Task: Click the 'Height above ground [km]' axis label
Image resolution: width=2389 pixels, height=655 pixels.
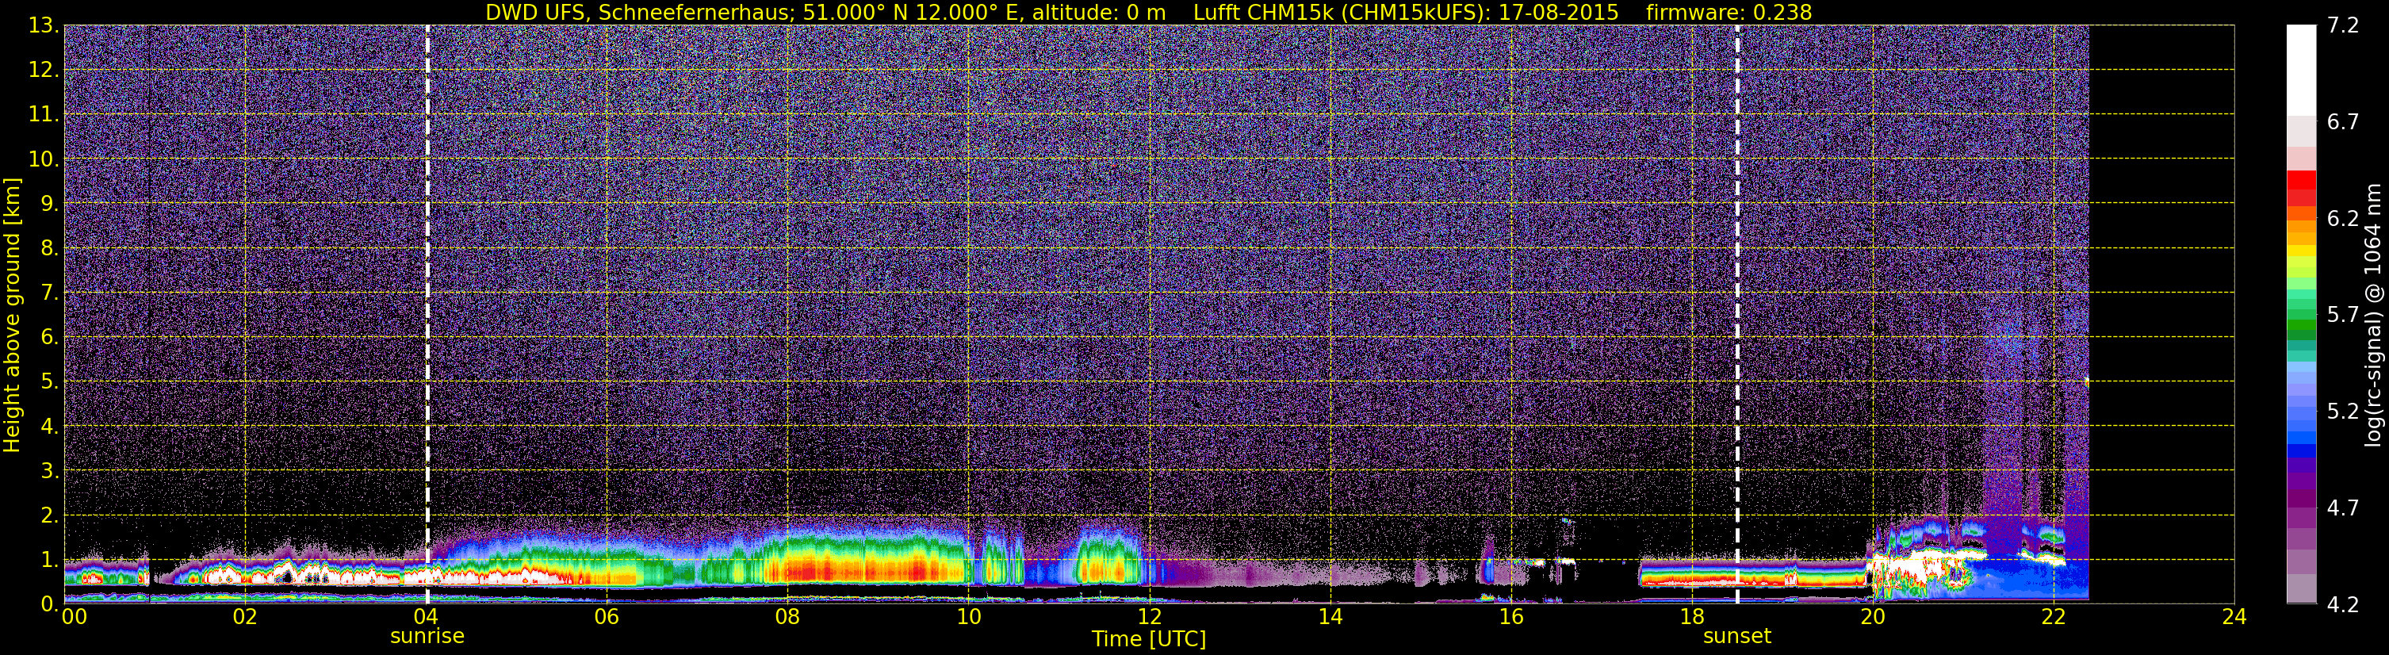Action: [12, 316]
